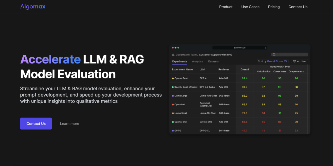Click the dashboard search input field
333x166 pixels.
click(291, 54)
